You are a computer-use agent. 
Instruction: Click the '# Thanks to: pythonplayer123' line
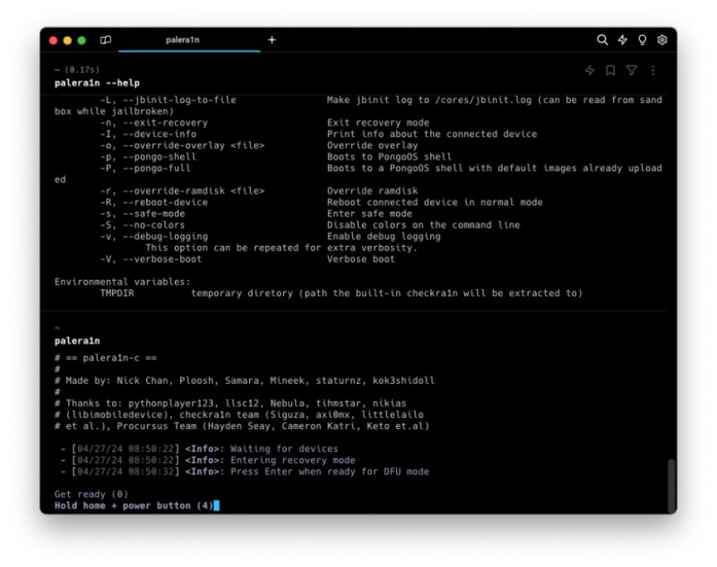230,403
